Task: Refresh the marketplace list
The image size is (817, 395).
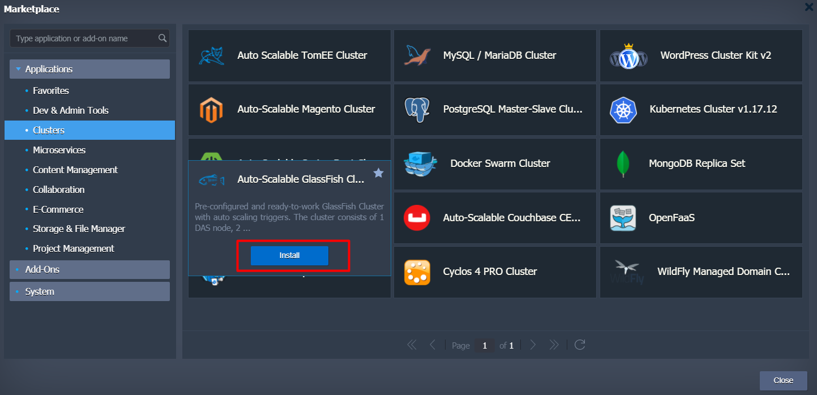Action: click(579, 345)
